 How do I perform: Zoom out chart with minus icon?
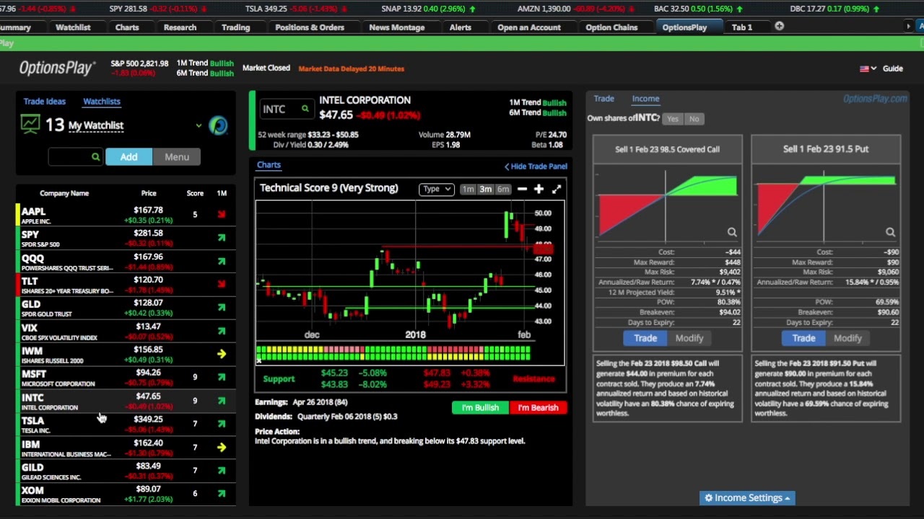[x=522, y=189]
